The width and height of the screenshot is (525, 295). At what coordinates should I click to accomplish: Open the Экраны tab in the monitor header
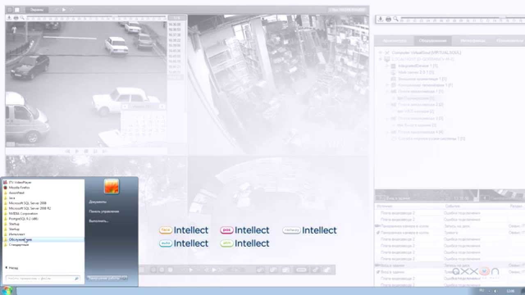point(37,9)
